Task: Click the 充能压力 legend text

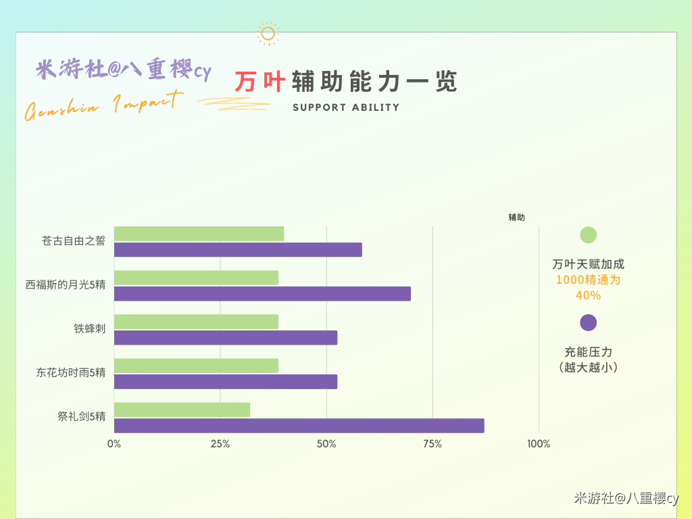Action: click(x=589, y=352)
